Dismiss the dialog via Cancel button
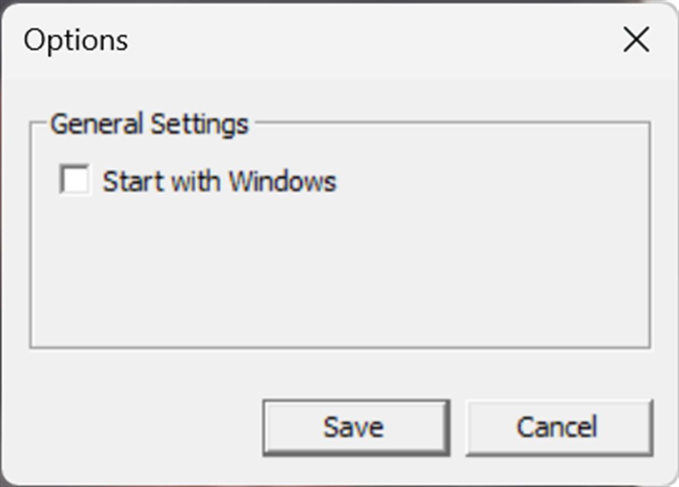 (558, 427)
